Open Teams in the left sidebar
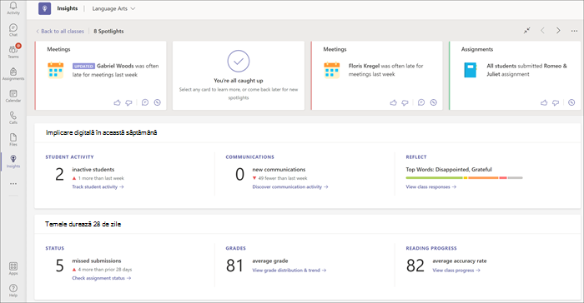 click(x=13, y=52)
